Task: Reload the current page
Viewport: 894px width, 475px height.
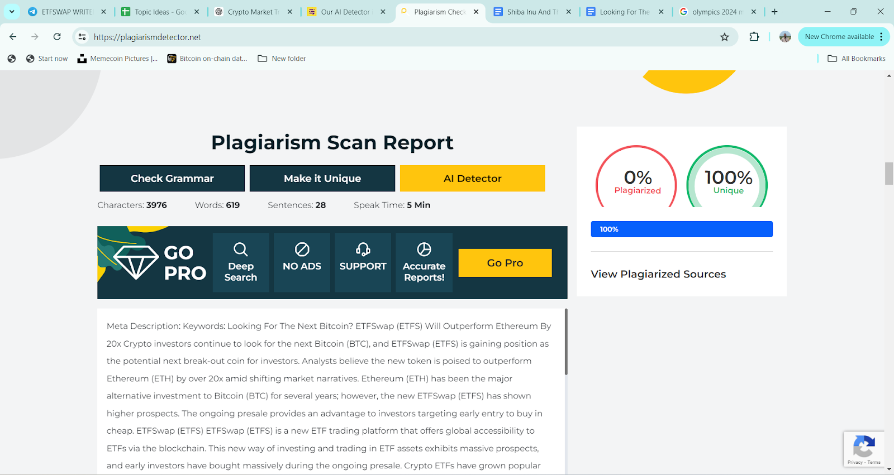Action: click(57, 37)
